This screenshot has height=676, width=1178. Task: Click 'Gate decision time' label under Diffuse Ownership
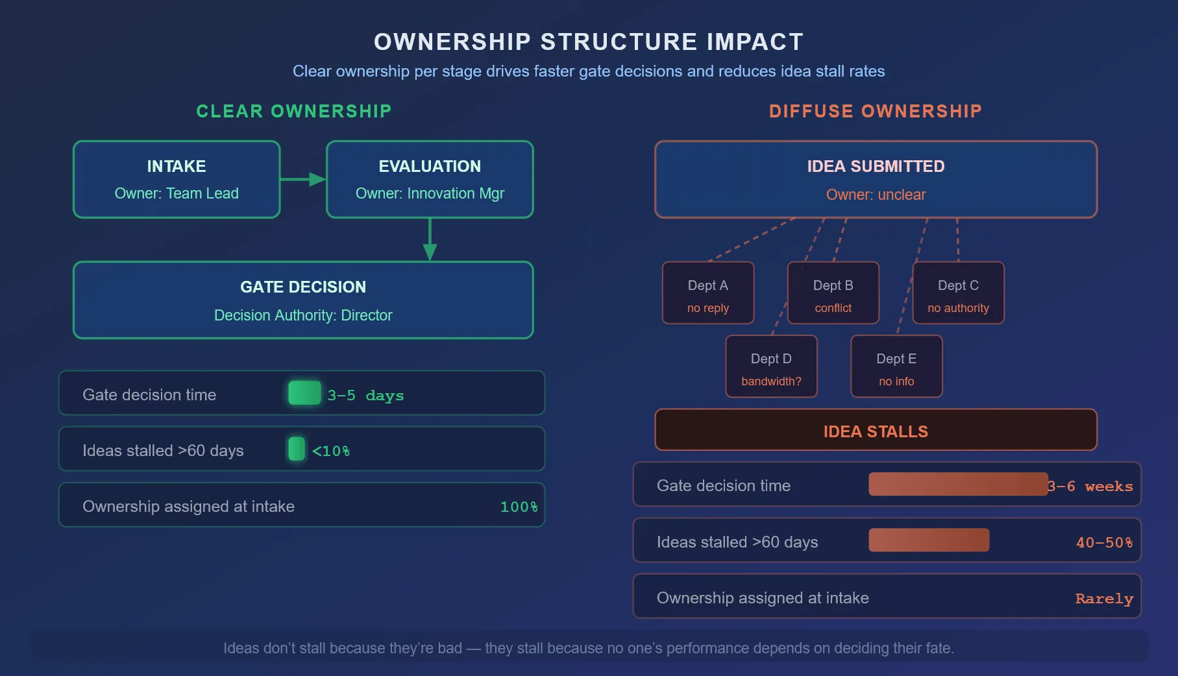click(x=724, y=485)
